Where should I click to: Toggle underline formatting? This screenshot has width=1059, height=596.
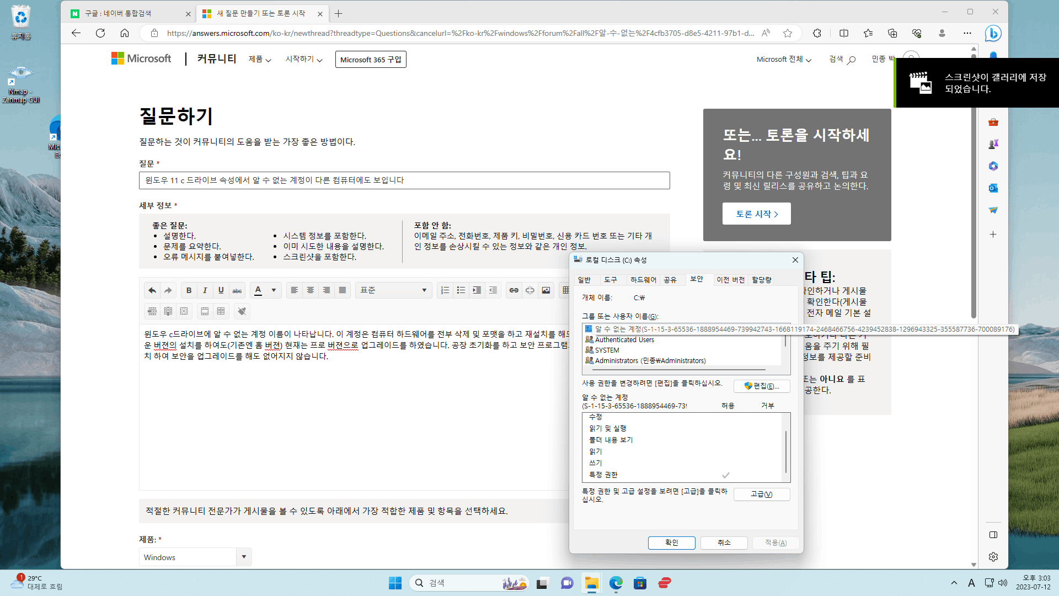point(221,290)
